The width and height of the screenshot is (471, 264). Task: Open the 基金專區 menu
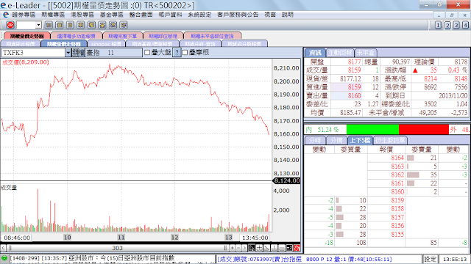[111, 15]
